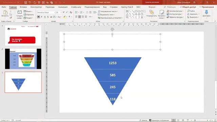The image size is (217, 122).
Task: Expand Заливка фигуры fill options
Action: tap(175, 11)
